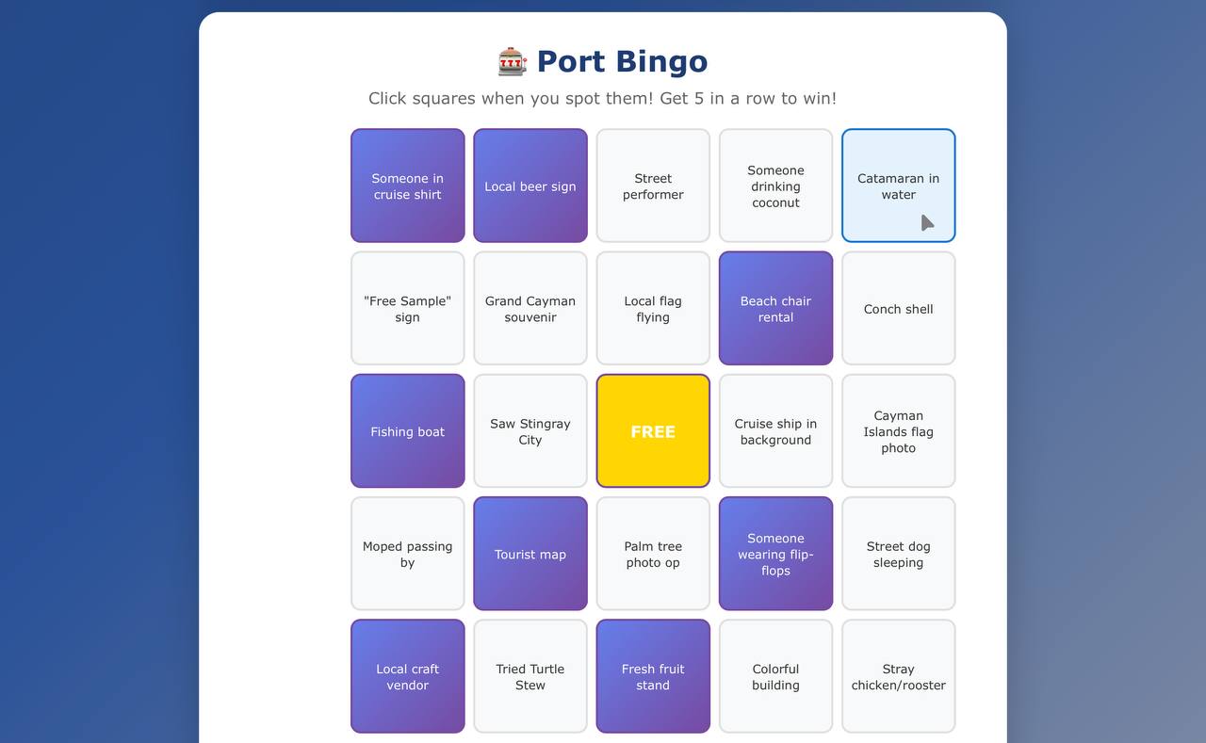Click the yellow FREE space

(x=652, y=430)
